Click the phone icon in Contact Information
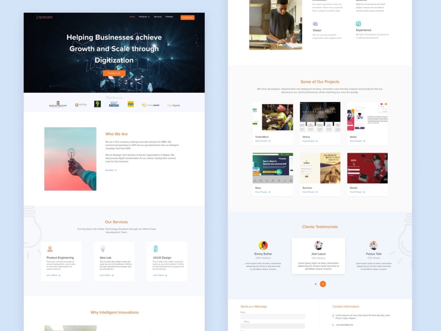 (x=333, y=325)
